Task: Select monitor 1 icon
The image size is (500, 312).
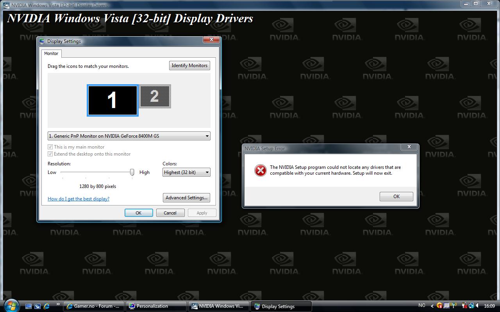Action: [x=112, y=101]
